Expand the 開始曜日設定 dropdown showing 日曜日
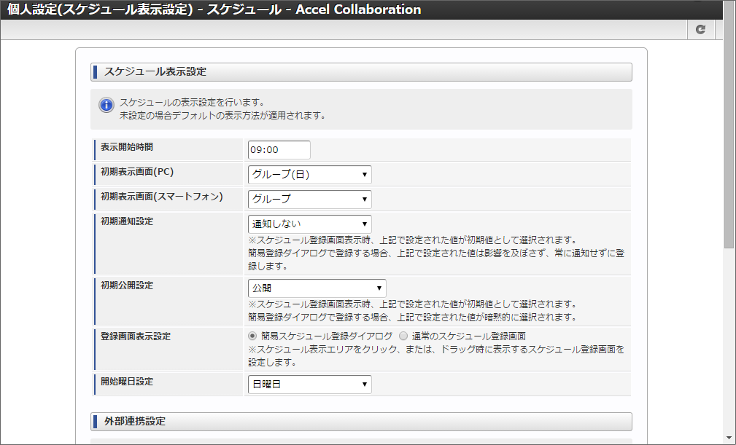Screen dimensions: 736x445 [309, 385]
